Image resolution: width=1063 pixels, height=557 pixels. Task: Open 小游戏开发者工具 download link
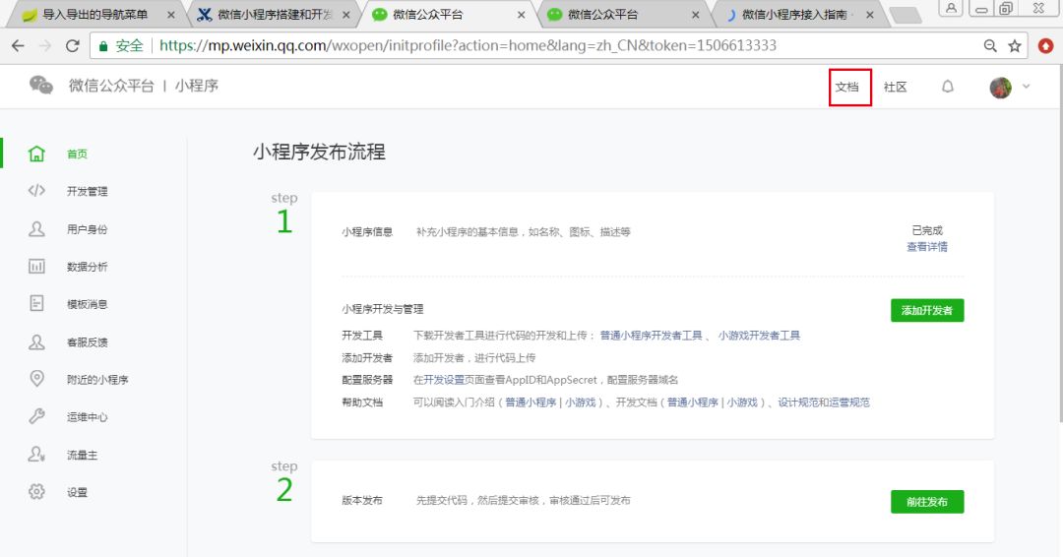pyautogui.click(x=759, y=336)
